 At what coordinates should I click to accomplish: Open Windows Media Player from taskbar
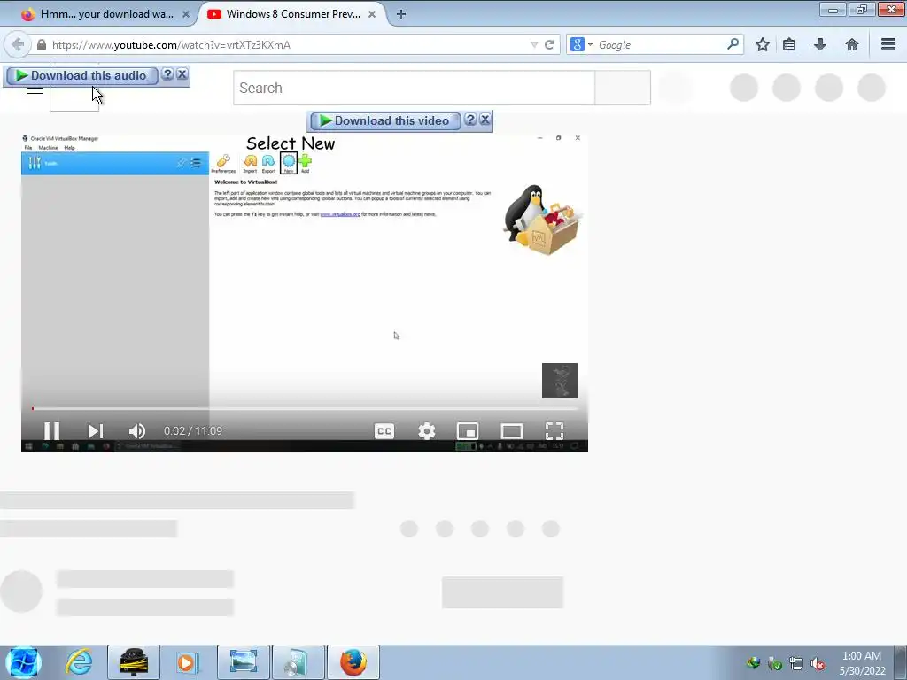point(186,662)
